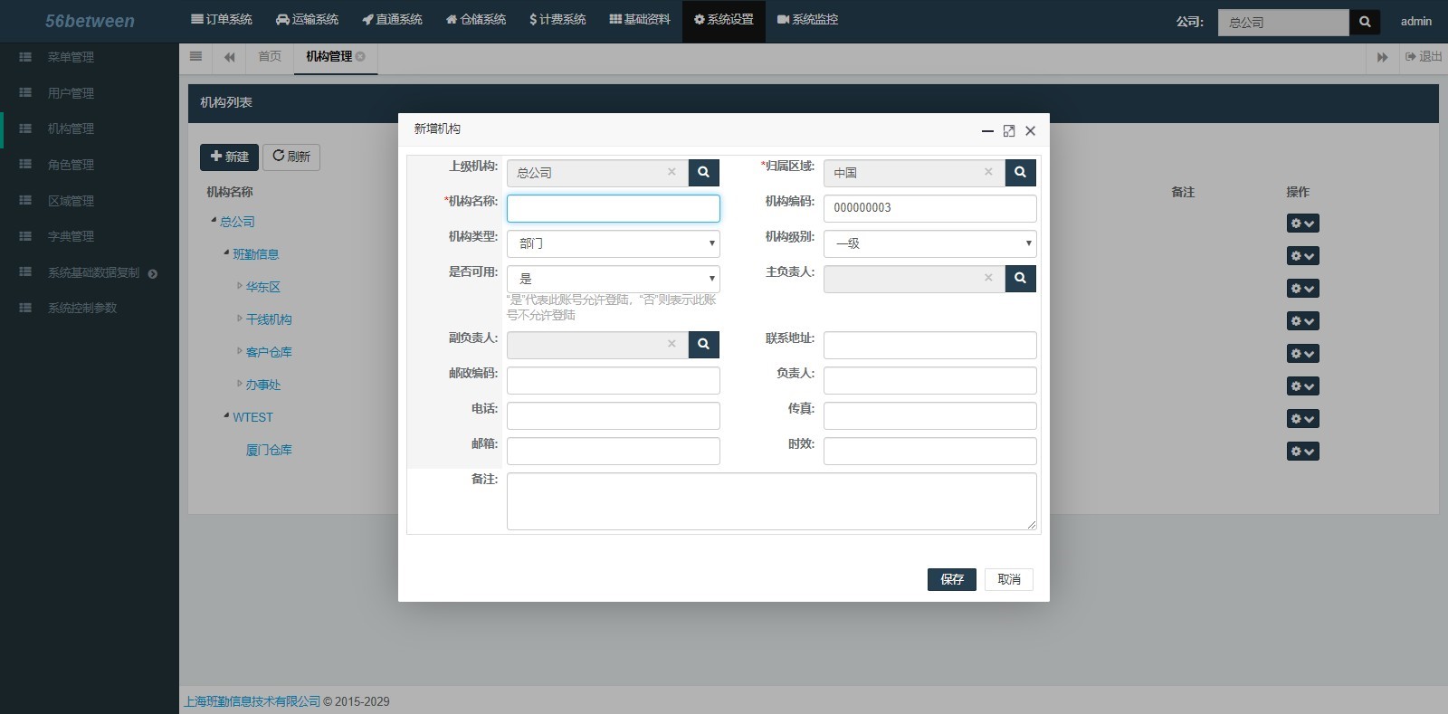Open the 直通系统 top menu
The image size is (1448, 714).
tap(392, 19)
